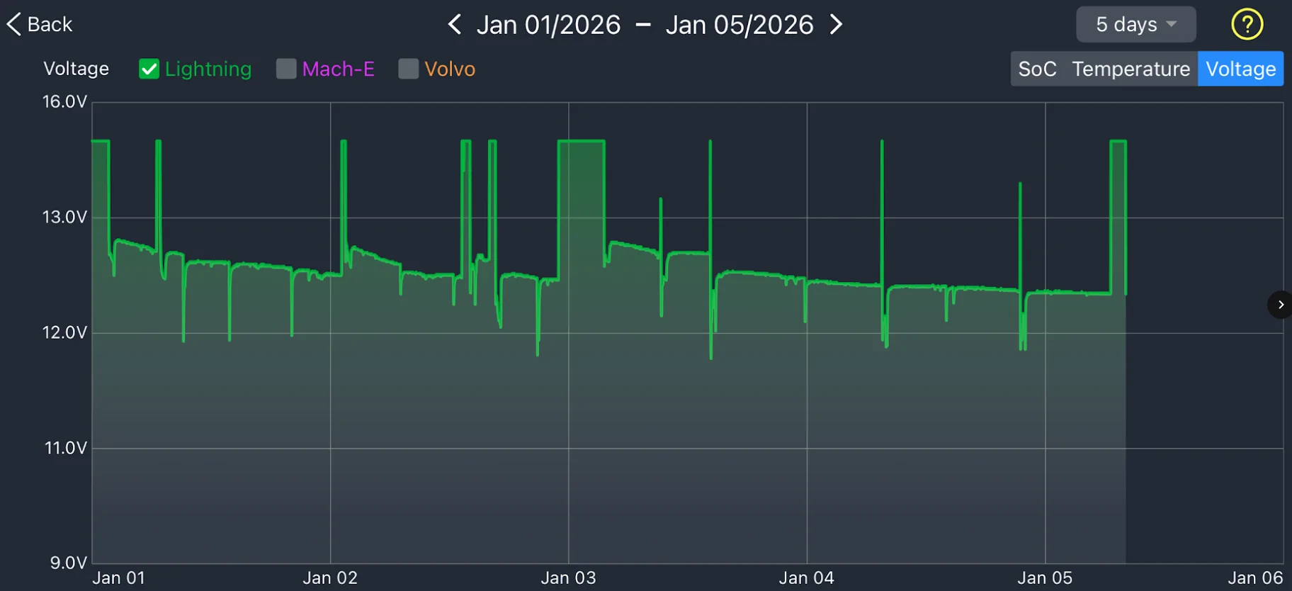Open the yellow question mark help icon
This screenshot has height=591, width=1292.
point(1247,25)
